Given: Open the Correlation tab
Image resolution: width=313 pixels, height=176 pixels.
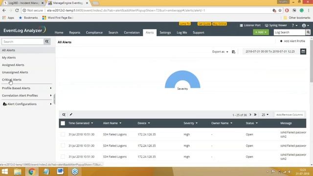Looking at the screenshot, I should pos(132,33).
